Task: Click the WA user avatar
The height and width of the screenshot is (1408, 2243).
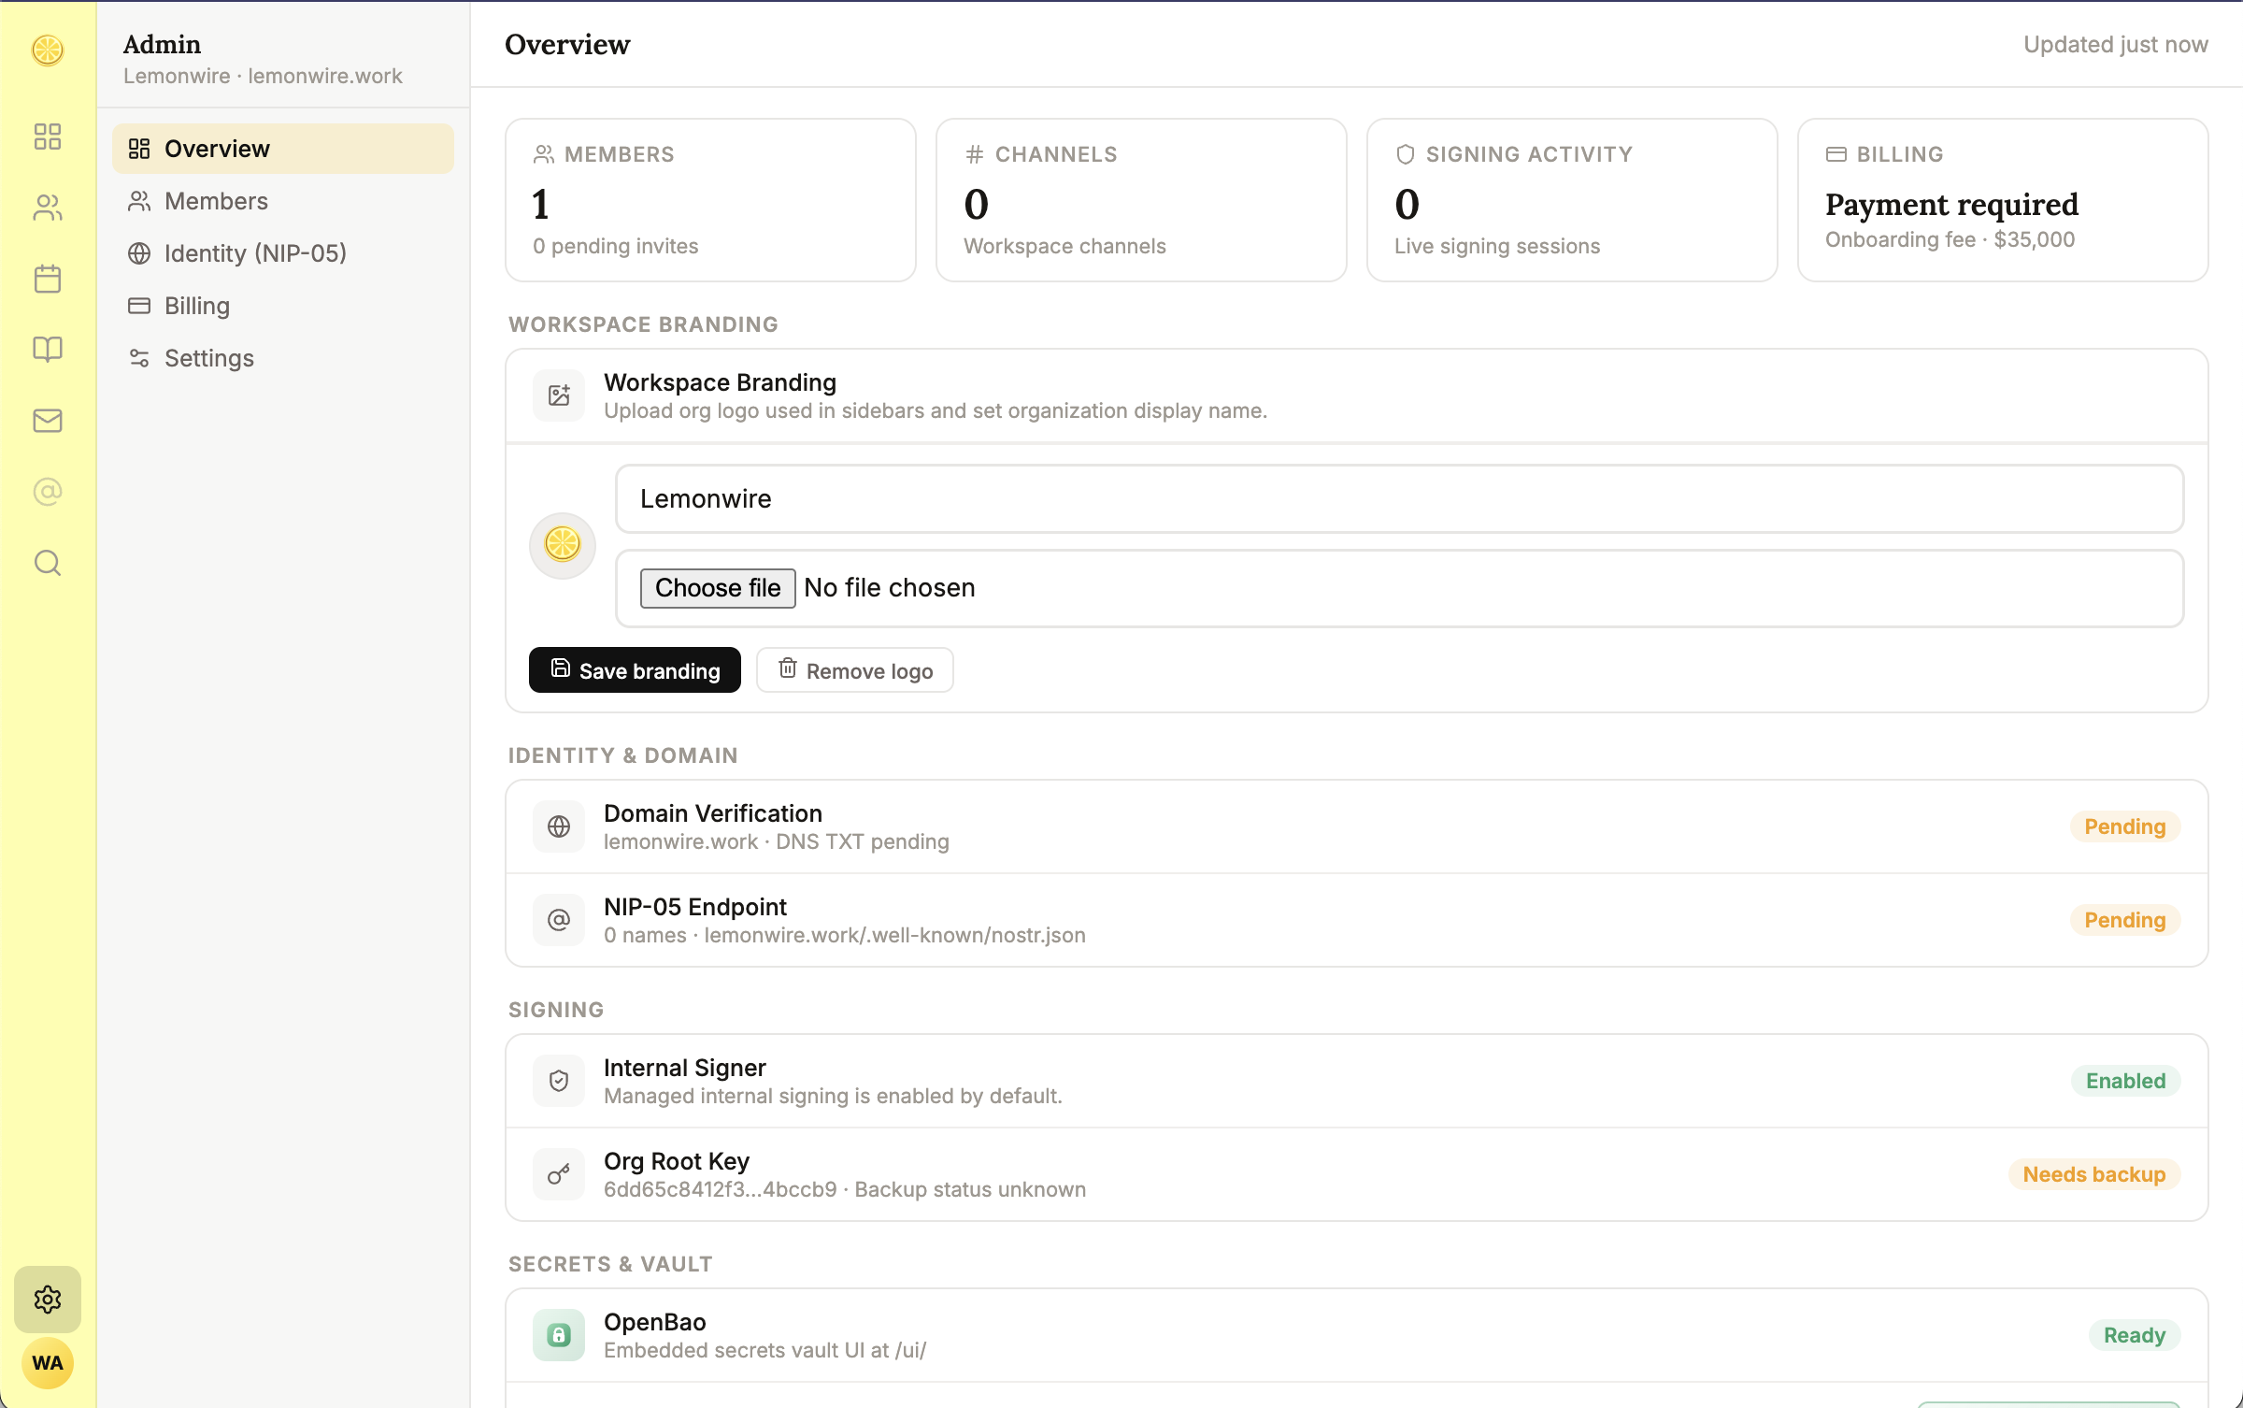Action: pos(48,1363)
